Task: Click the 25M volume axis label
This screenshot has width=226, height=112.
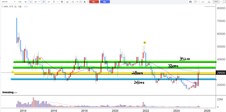Action: [220, 99]
